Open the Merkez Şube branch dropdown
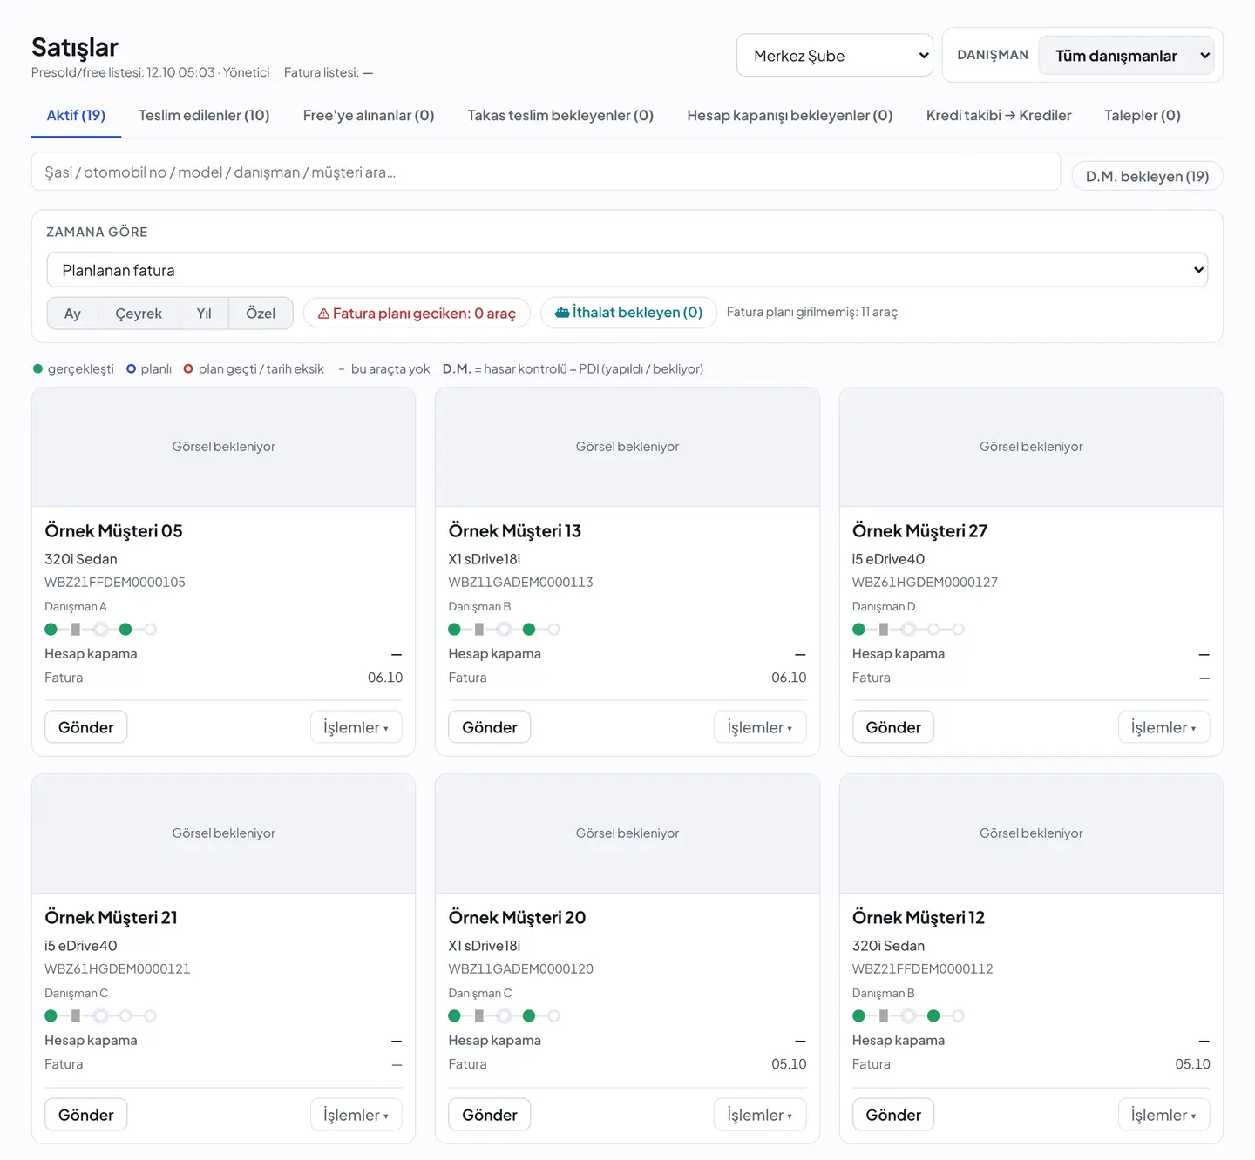This screenshot has width=1255, height=1160. pos(835,56)
